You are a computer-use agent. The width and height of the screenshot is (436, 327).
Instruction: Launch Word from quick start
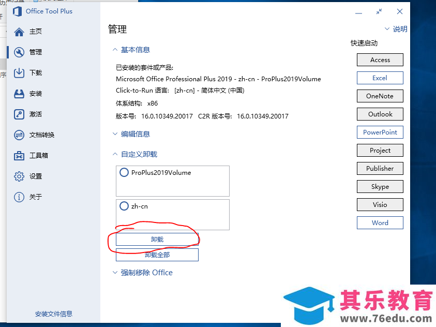pos(380,222)
